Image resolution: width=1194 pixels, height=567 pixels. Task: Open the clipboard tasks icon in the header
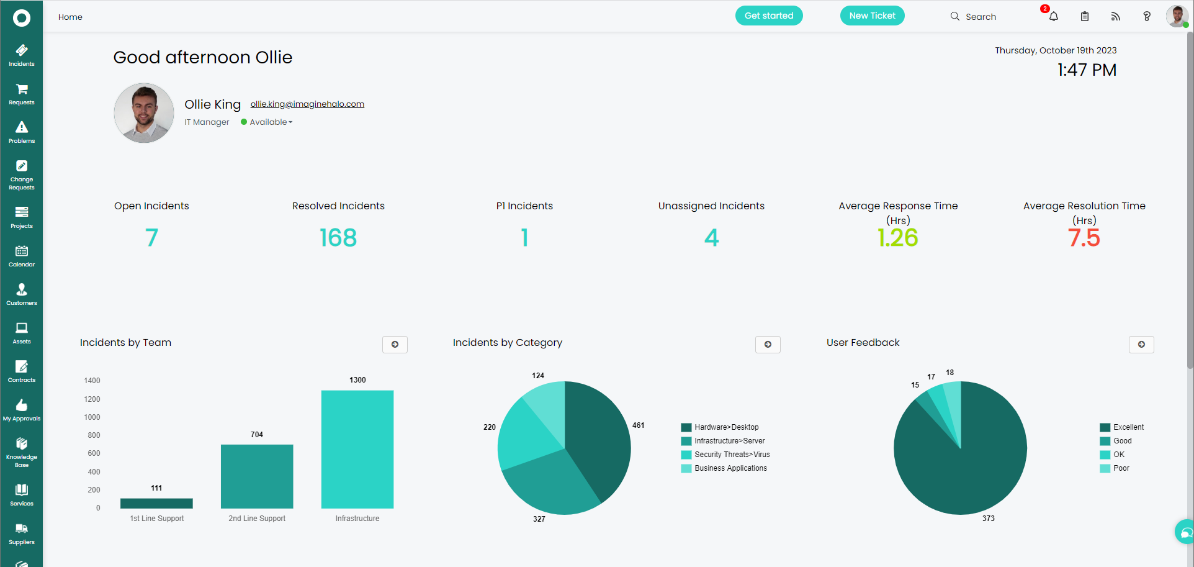pyautogui.click(x=1085, y=16)
